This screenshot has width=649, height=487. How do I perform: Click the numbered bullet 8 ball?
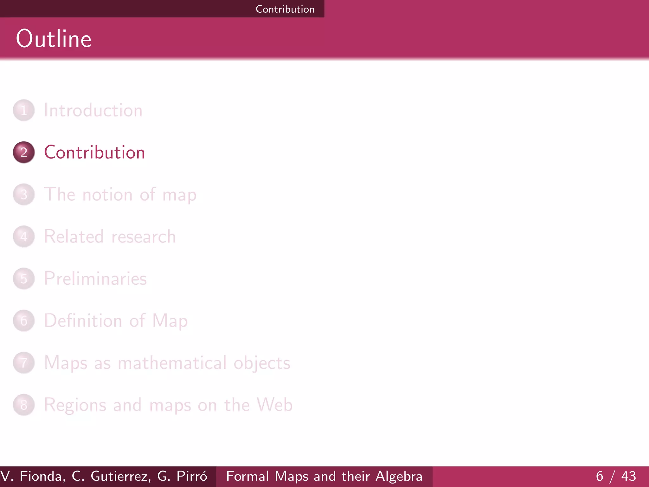coord(24,405)
